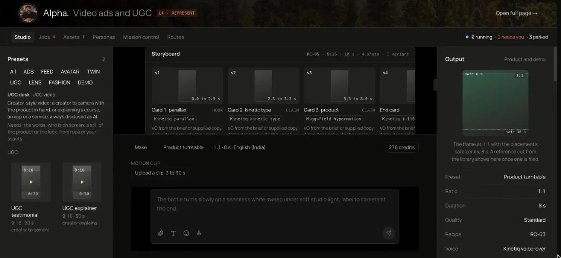The image size is (561, 258).
Task: Click the 0 running status indicator
Action: (479, 37)
